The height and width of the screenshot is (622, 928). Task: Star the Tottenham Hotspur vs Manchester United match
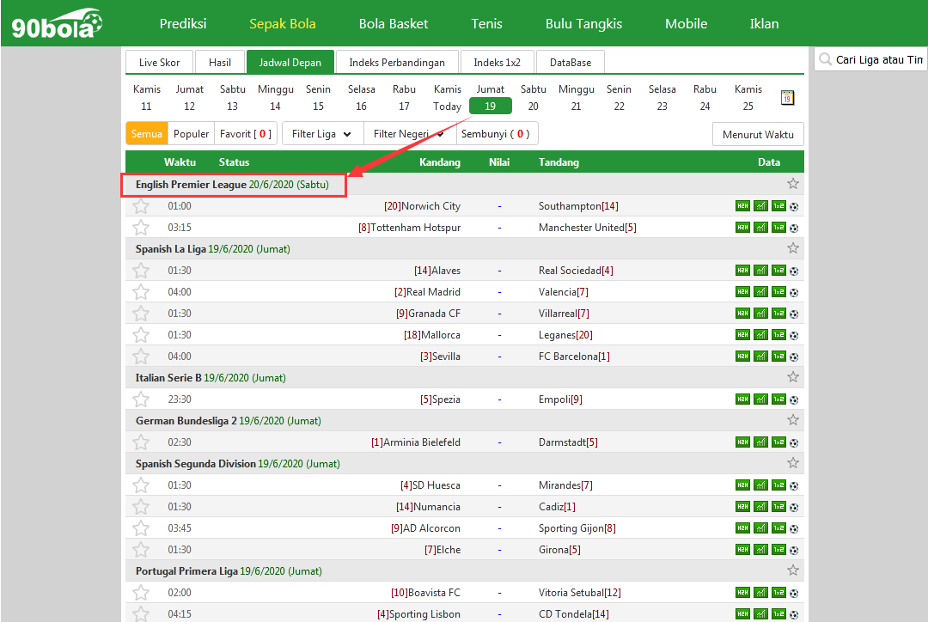pos(141,228)
